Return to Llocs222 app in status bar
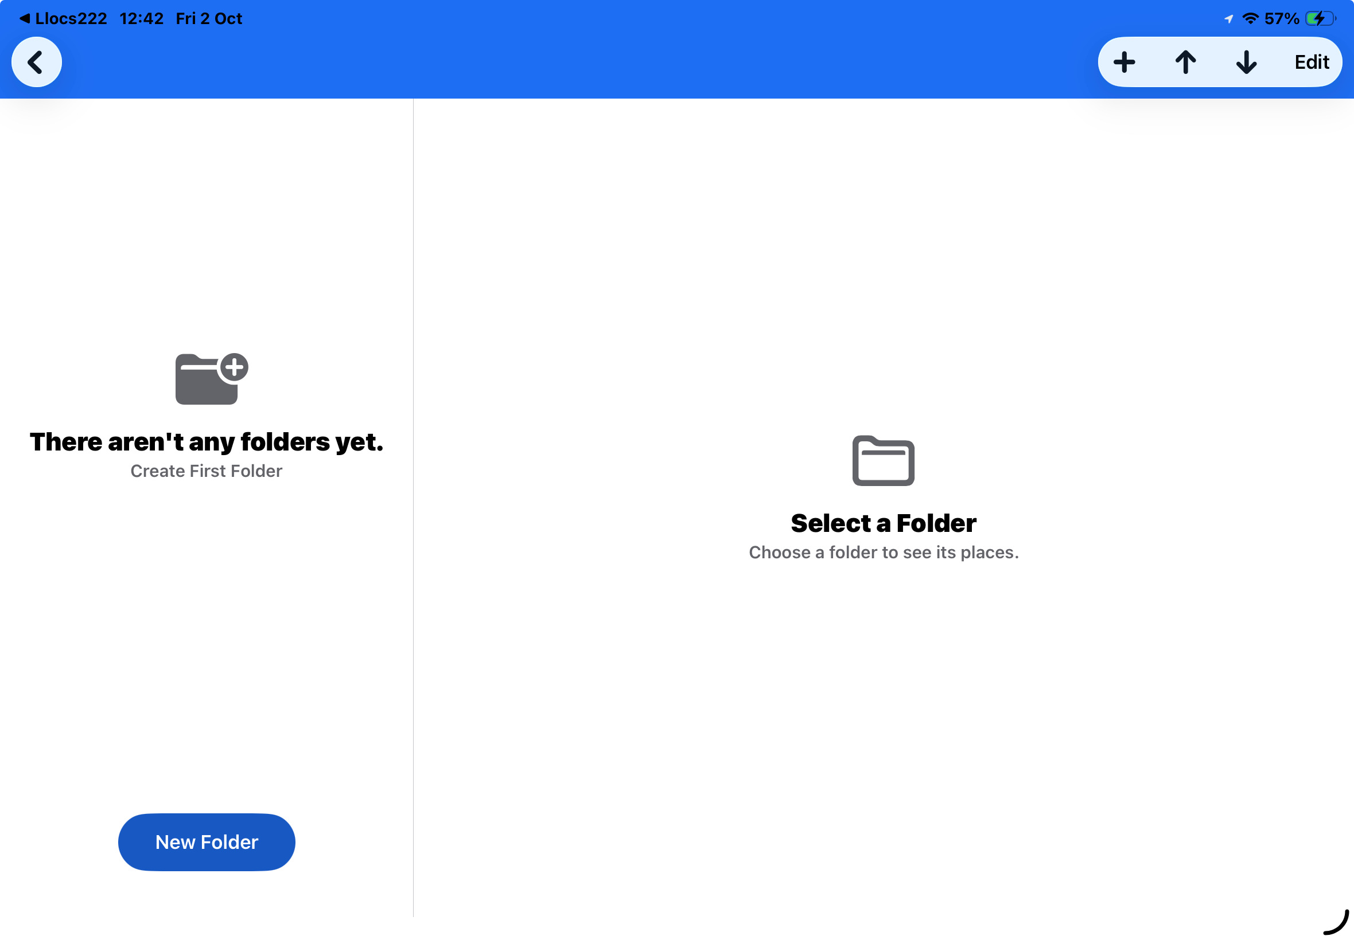This screenshot has height=940, width=1354. [63, 18]
